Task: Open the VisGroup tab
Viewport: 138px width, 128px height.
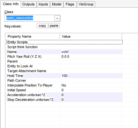Action: (86, 4)
